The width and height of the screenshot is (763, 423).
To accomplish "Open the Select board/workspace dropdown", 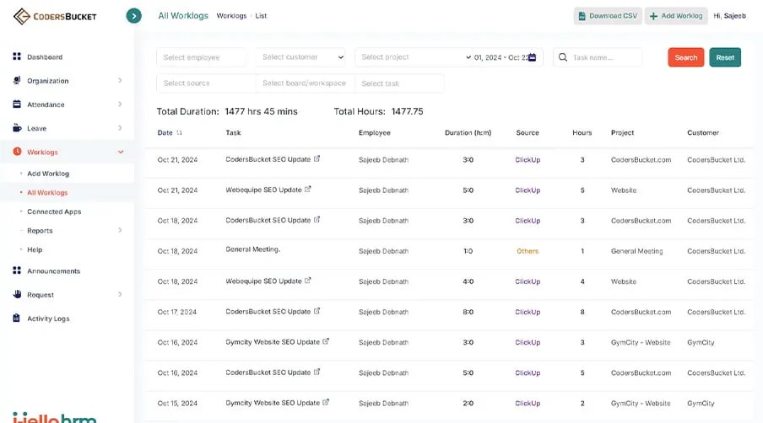I will coord(305,83).
